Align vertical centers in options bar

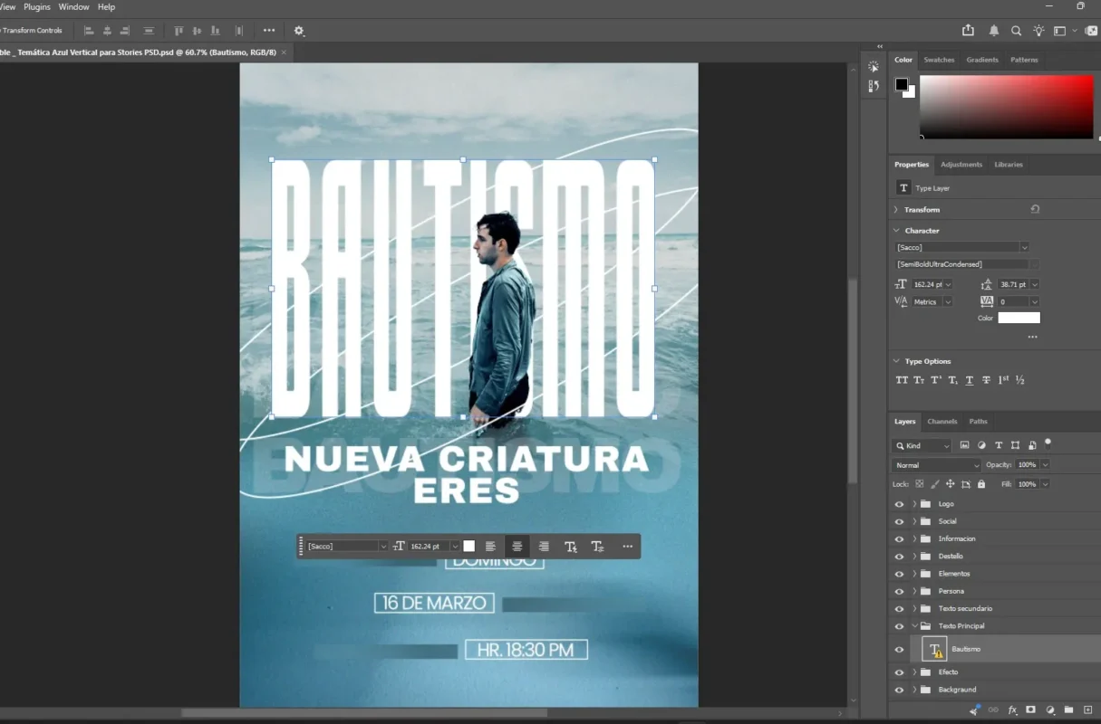(197, 31)
